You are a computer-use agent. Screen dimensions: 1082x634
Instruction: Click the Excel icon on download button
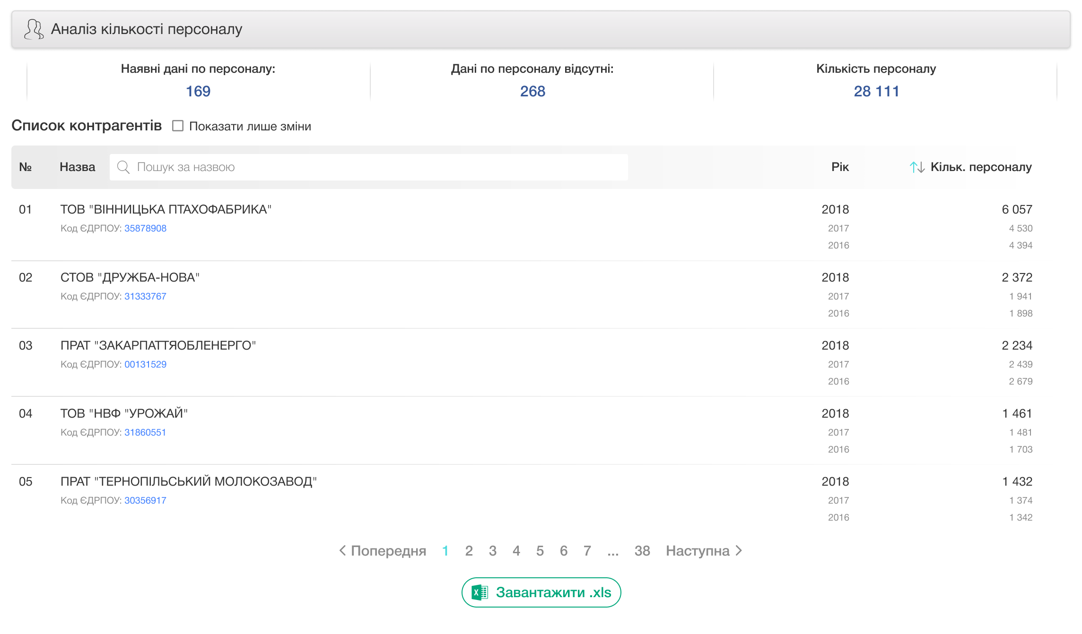point(480,592)
